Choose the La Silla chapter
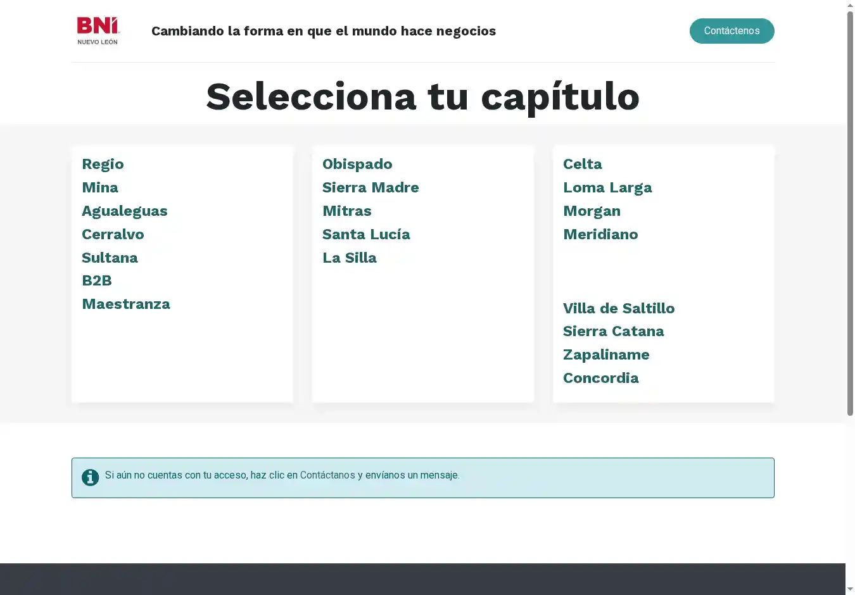Viewport: 855px width, 595px height. 350,258
